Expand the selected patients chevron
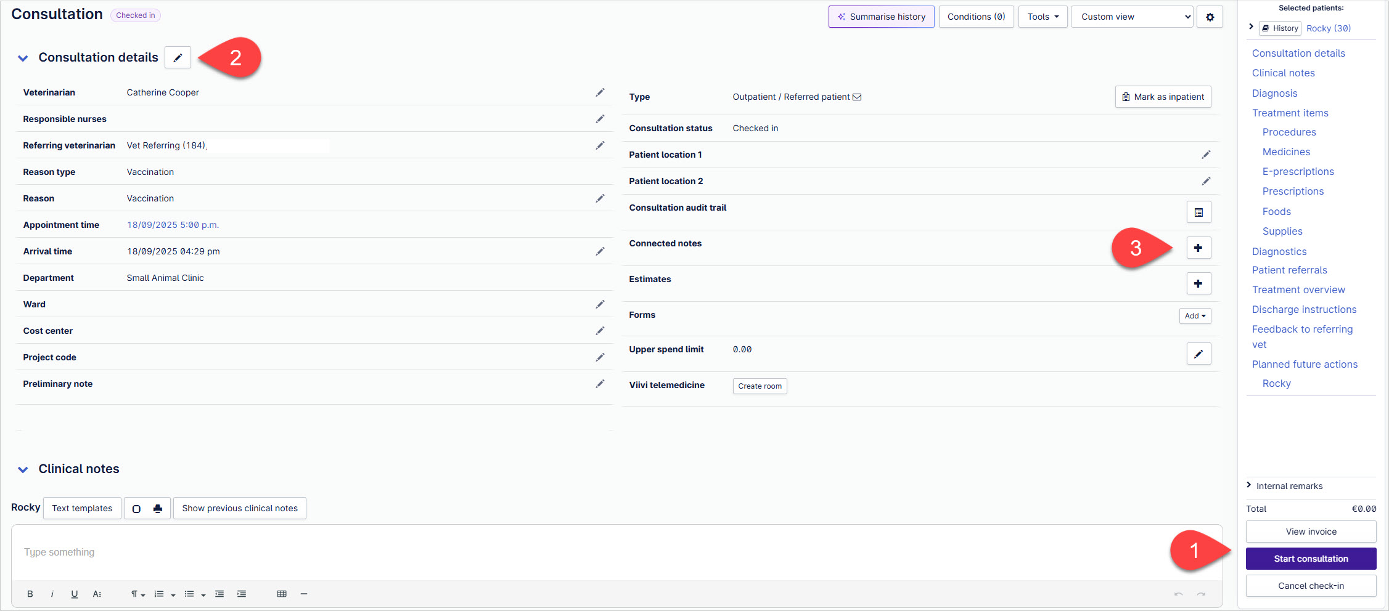This screenshot has height=611, width=1389. pos(1251,26)
